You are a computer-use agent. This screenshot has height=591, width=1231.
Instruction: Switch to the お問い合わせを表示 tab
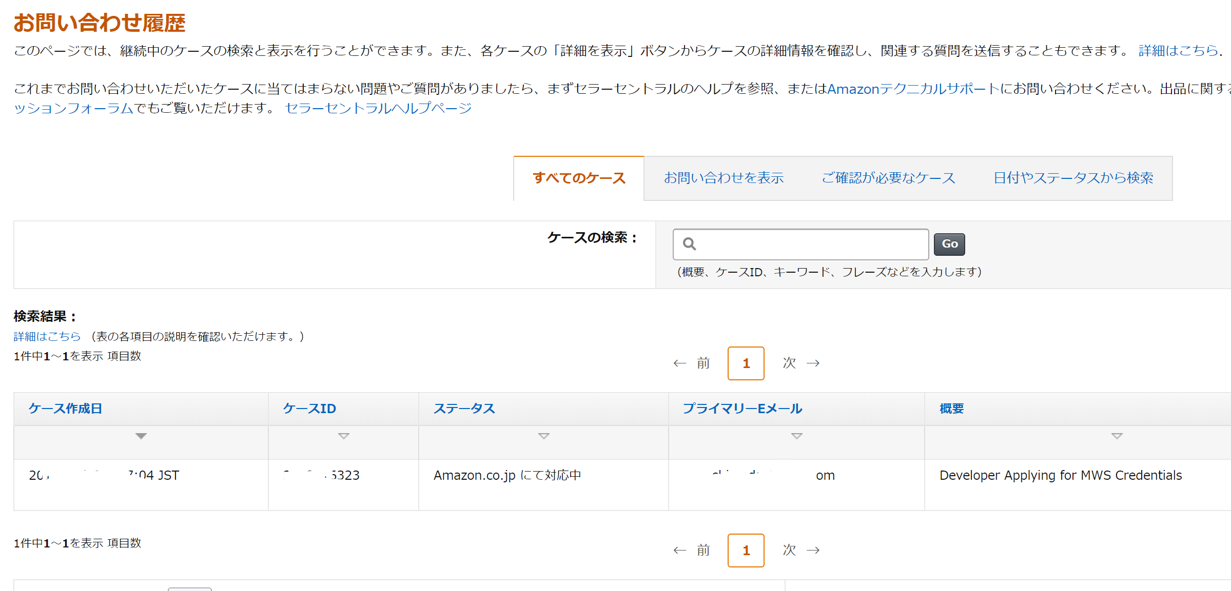tap(724, 178)
